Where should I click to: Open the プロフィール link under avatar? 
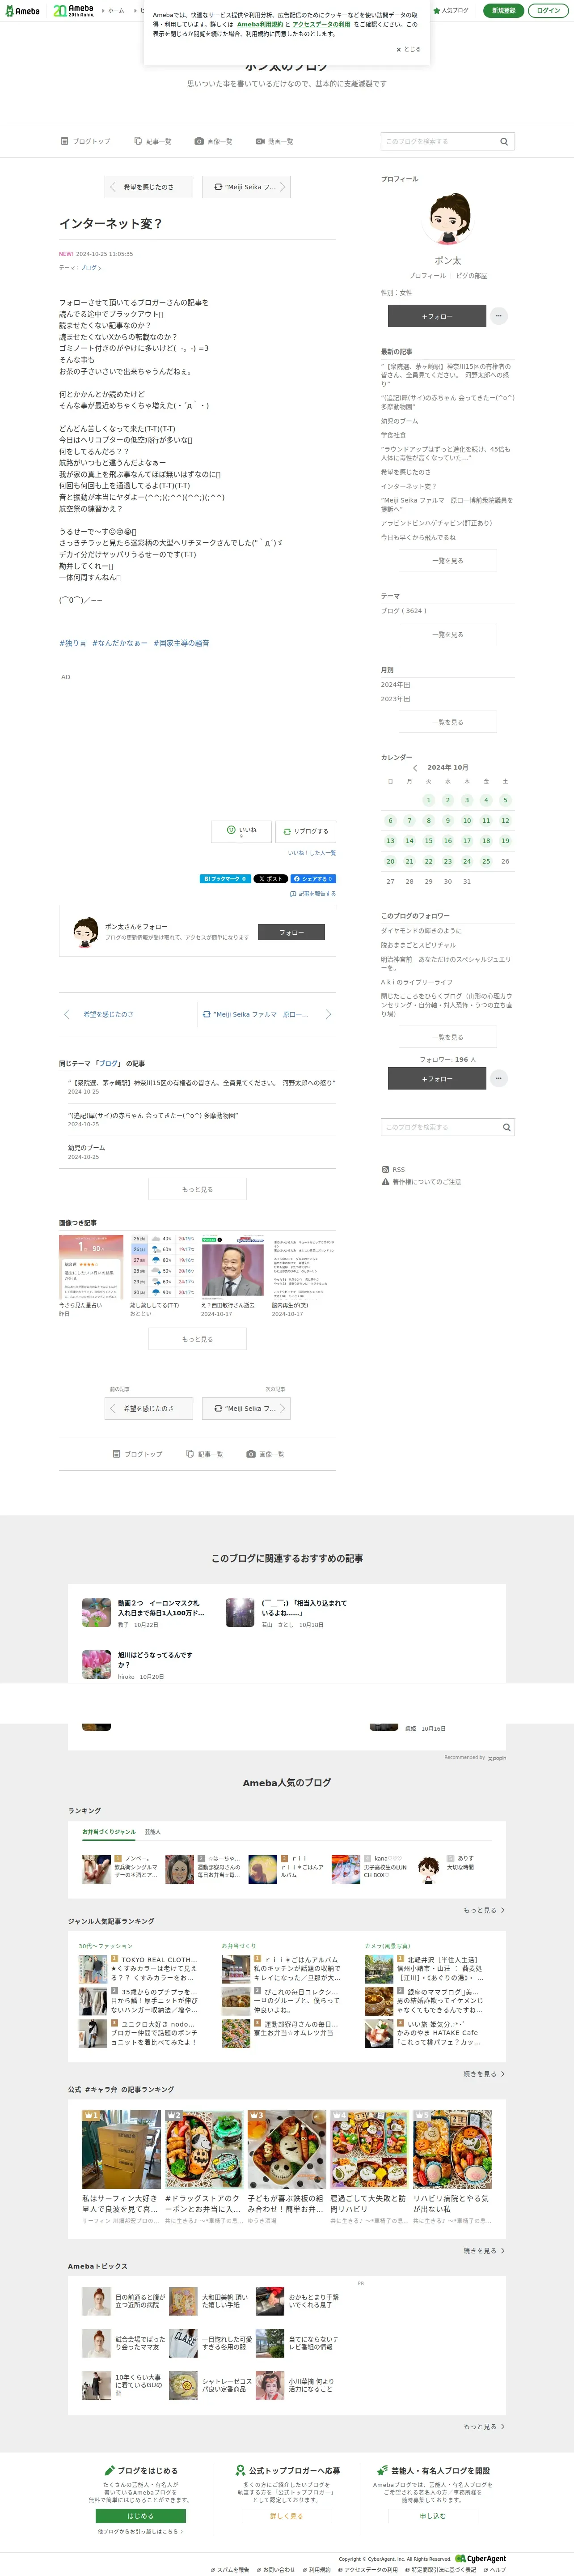427,275
